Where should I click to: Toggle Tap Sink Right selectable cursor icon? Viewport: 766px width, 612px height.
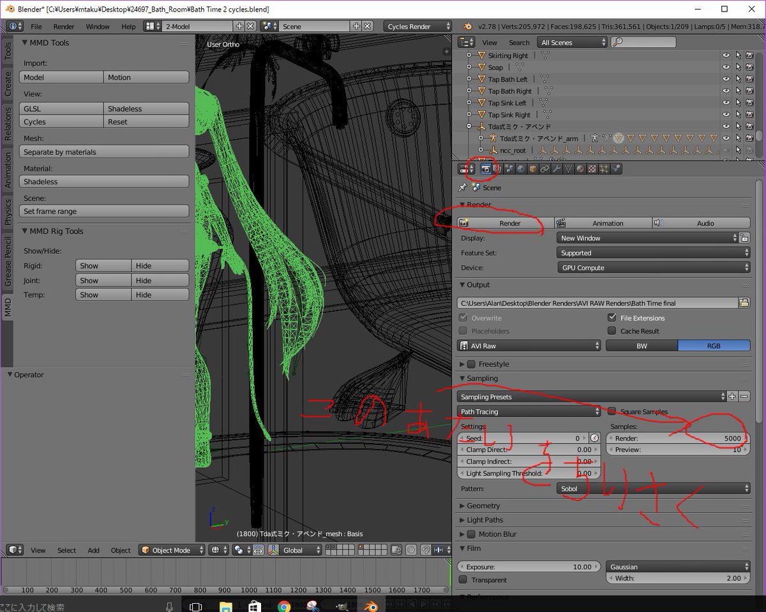tap(738, 115)
